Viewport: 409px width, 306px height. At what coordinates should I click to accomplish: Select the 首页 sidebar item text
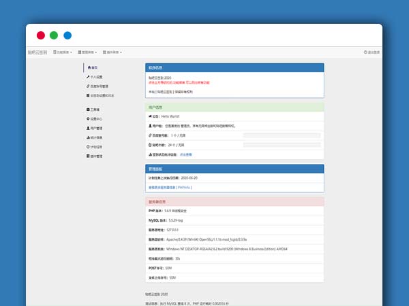[95, 68]
